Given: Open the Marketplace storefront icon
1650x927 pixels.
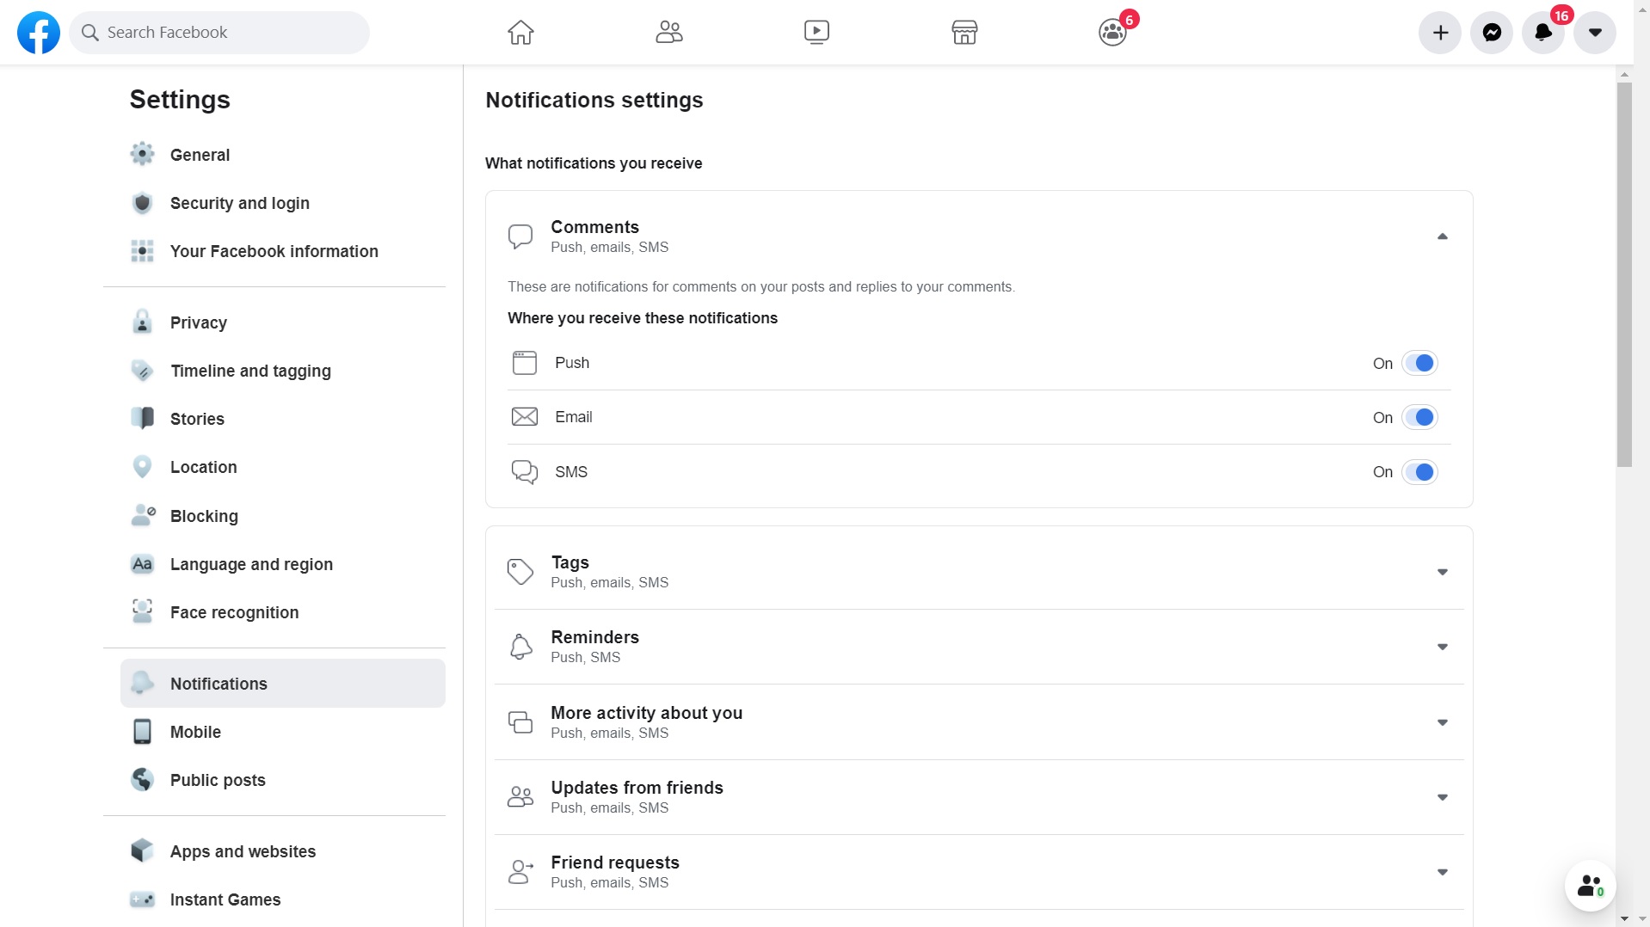Looking at the screenshot, I should [964, 33].
